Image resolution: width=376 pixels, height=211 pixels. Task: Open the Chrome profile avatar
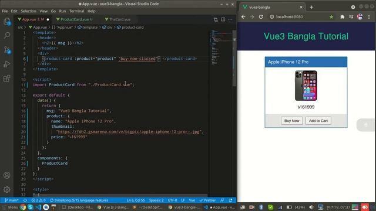pos(360,17)
